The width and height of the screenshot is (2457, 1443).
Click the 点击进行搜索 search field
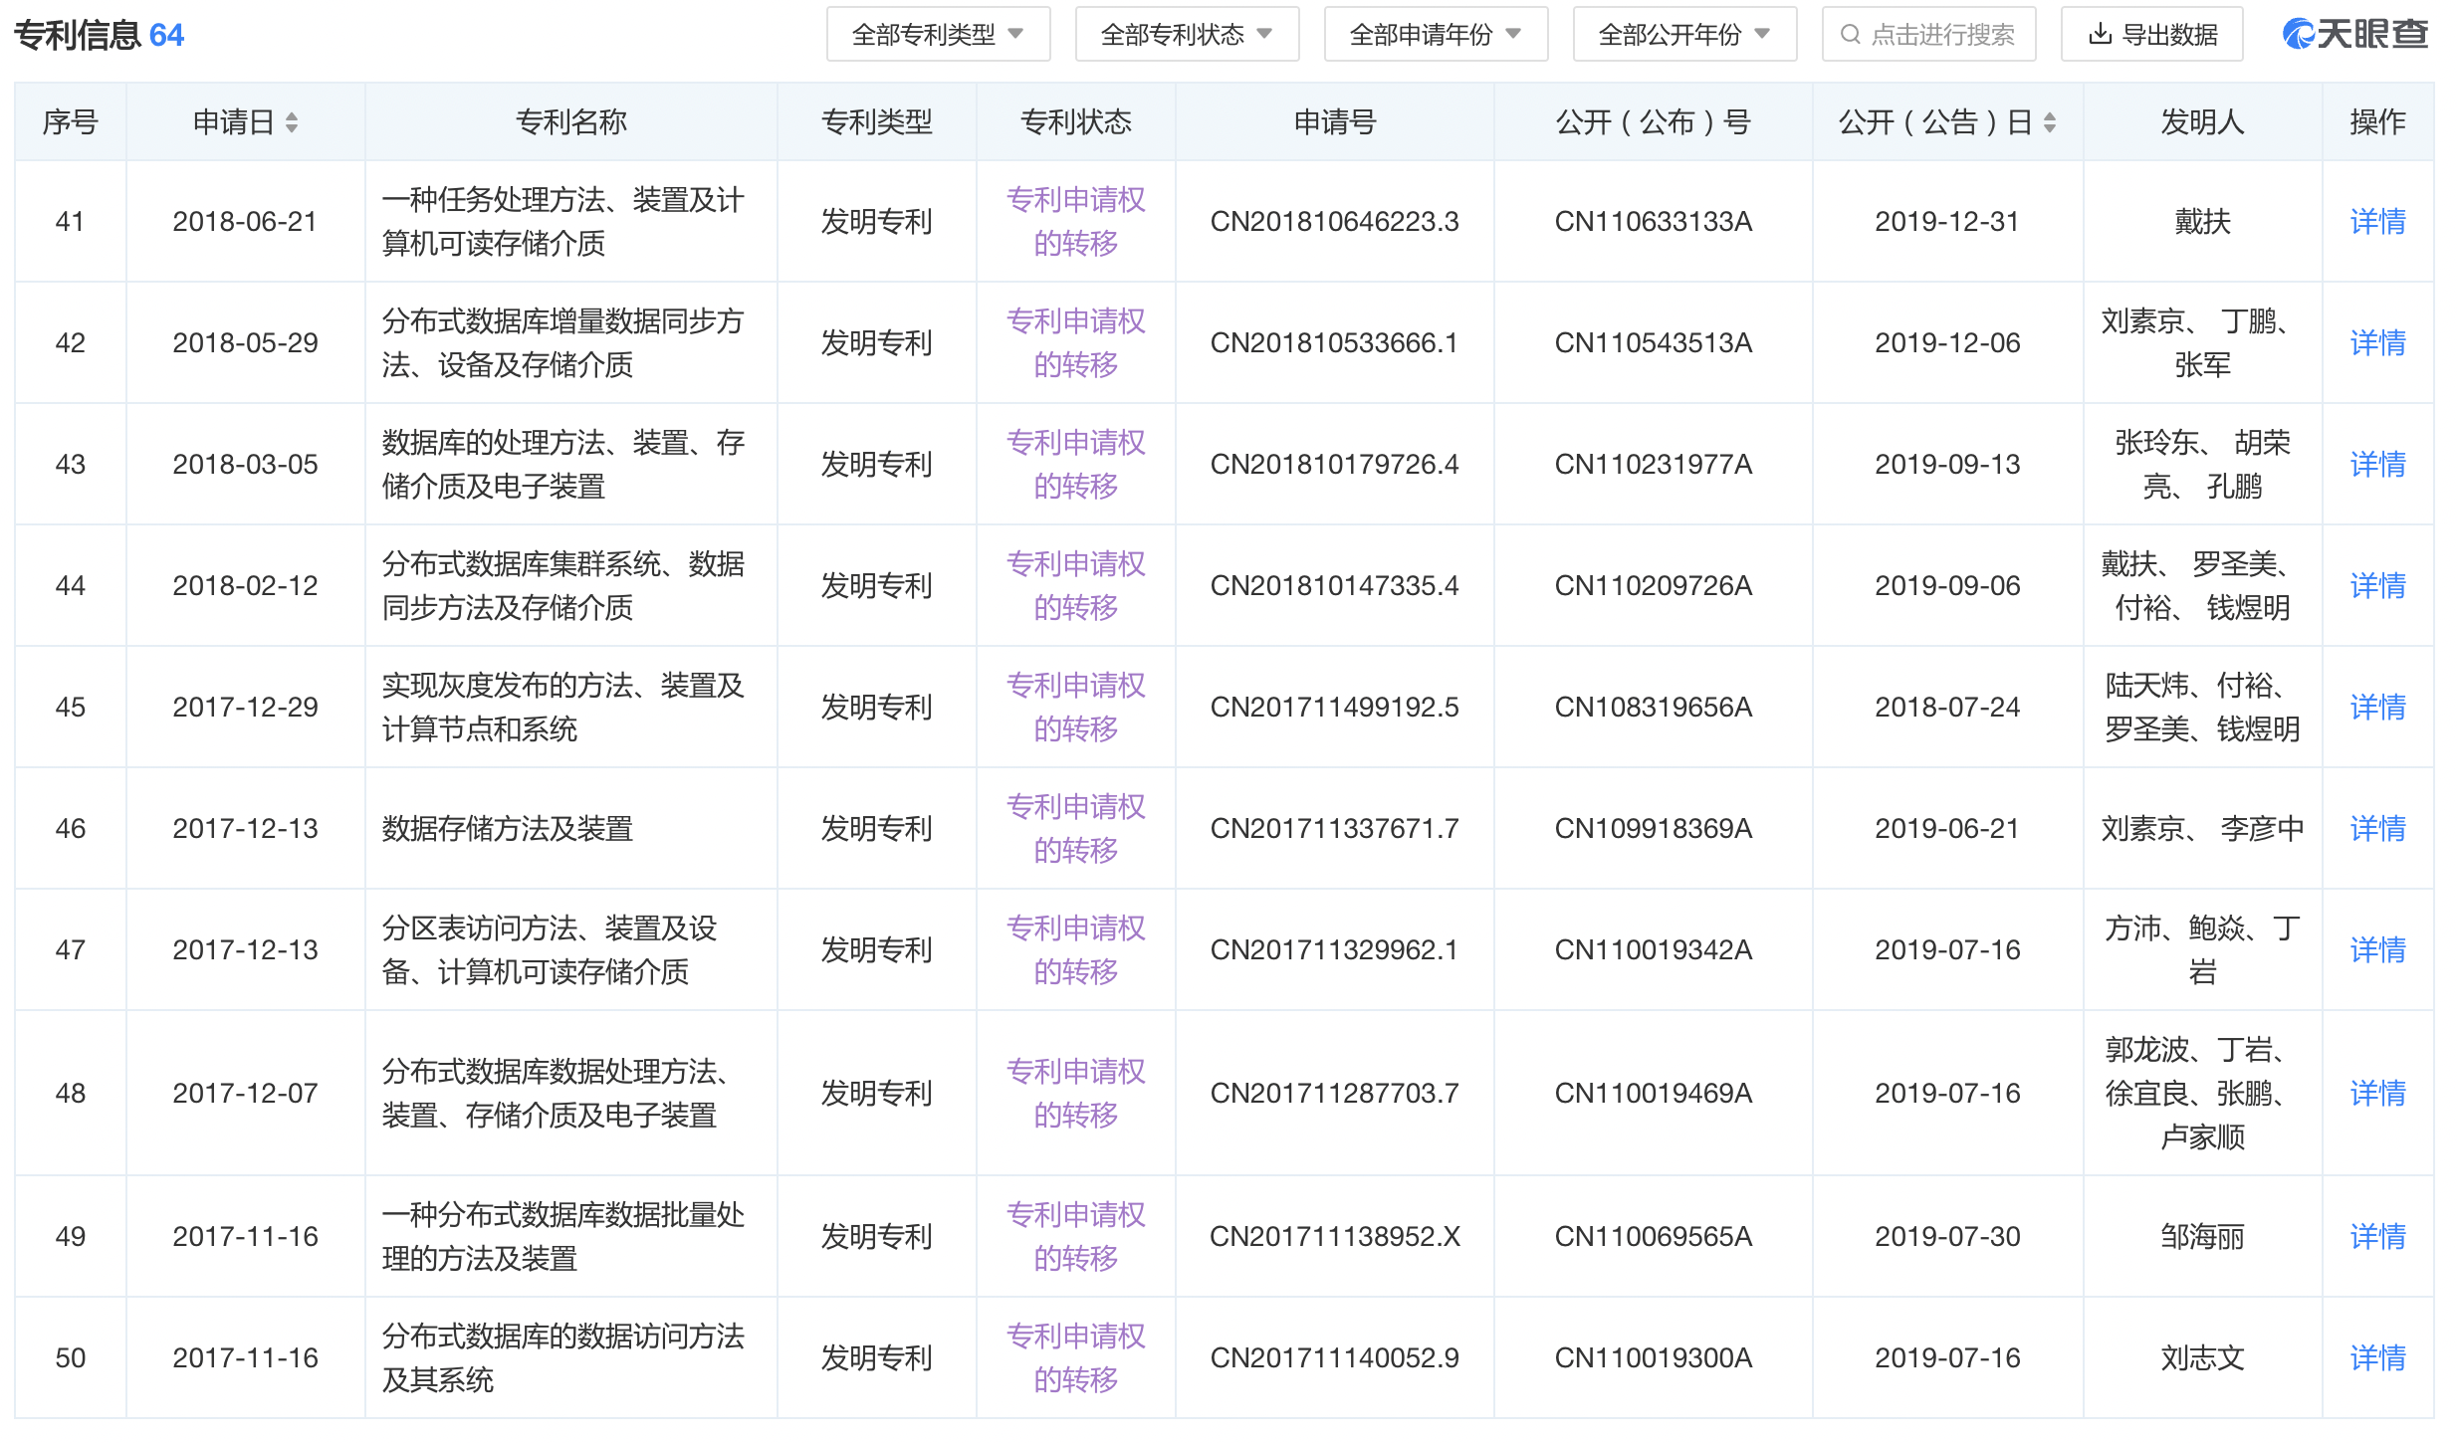pyautogui.click(x=1928, y=35)
